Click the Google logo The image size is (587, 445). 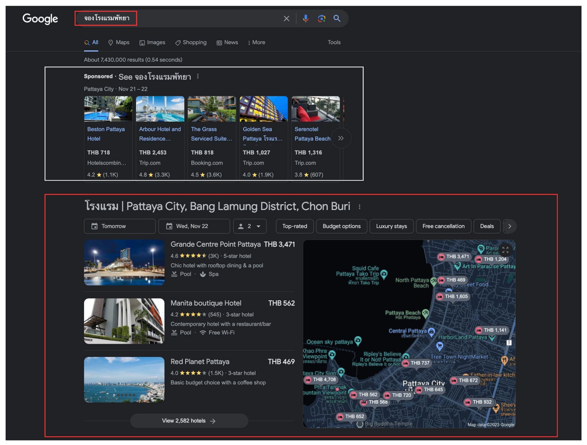click(40, 19)
